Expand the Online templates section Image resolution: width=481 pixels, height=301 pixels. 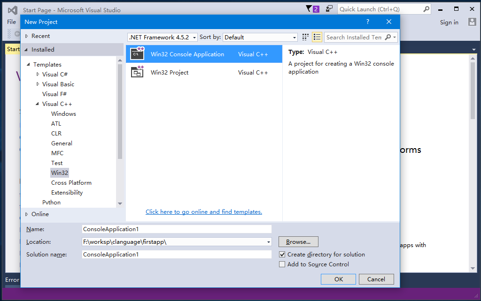click(x=27, y=214)
